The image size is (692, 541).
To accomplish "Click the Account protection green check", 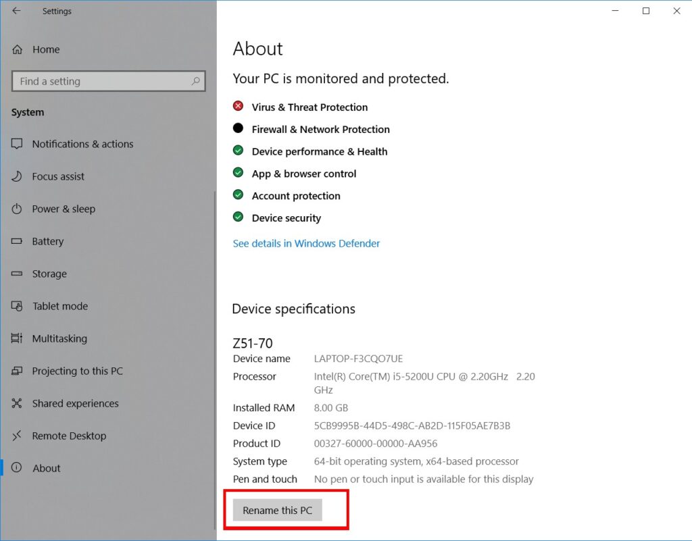I will click(x=237, y=195).
